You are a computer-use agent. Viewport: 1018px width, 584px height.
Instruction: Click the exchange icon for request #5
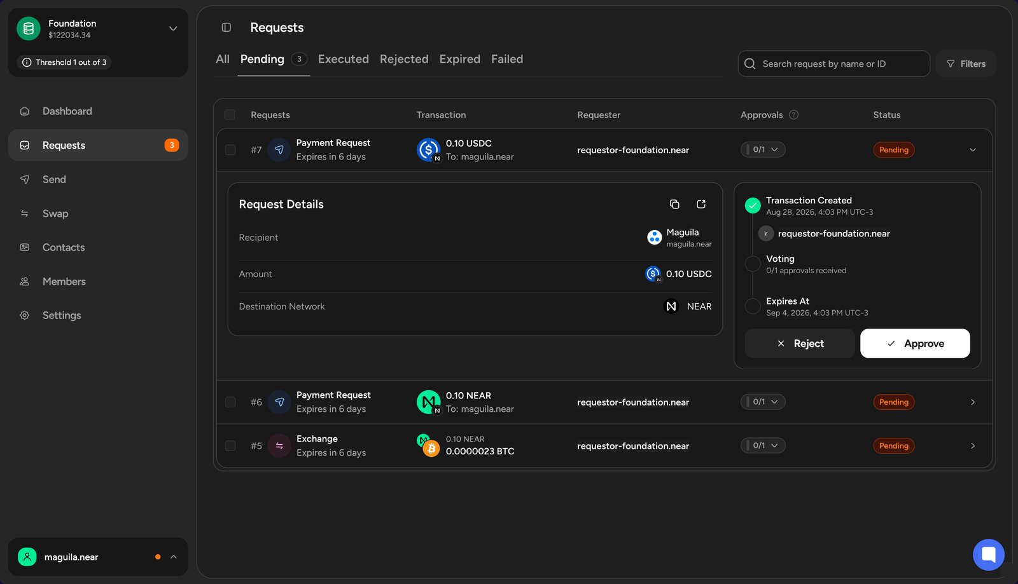click(279, 445)
